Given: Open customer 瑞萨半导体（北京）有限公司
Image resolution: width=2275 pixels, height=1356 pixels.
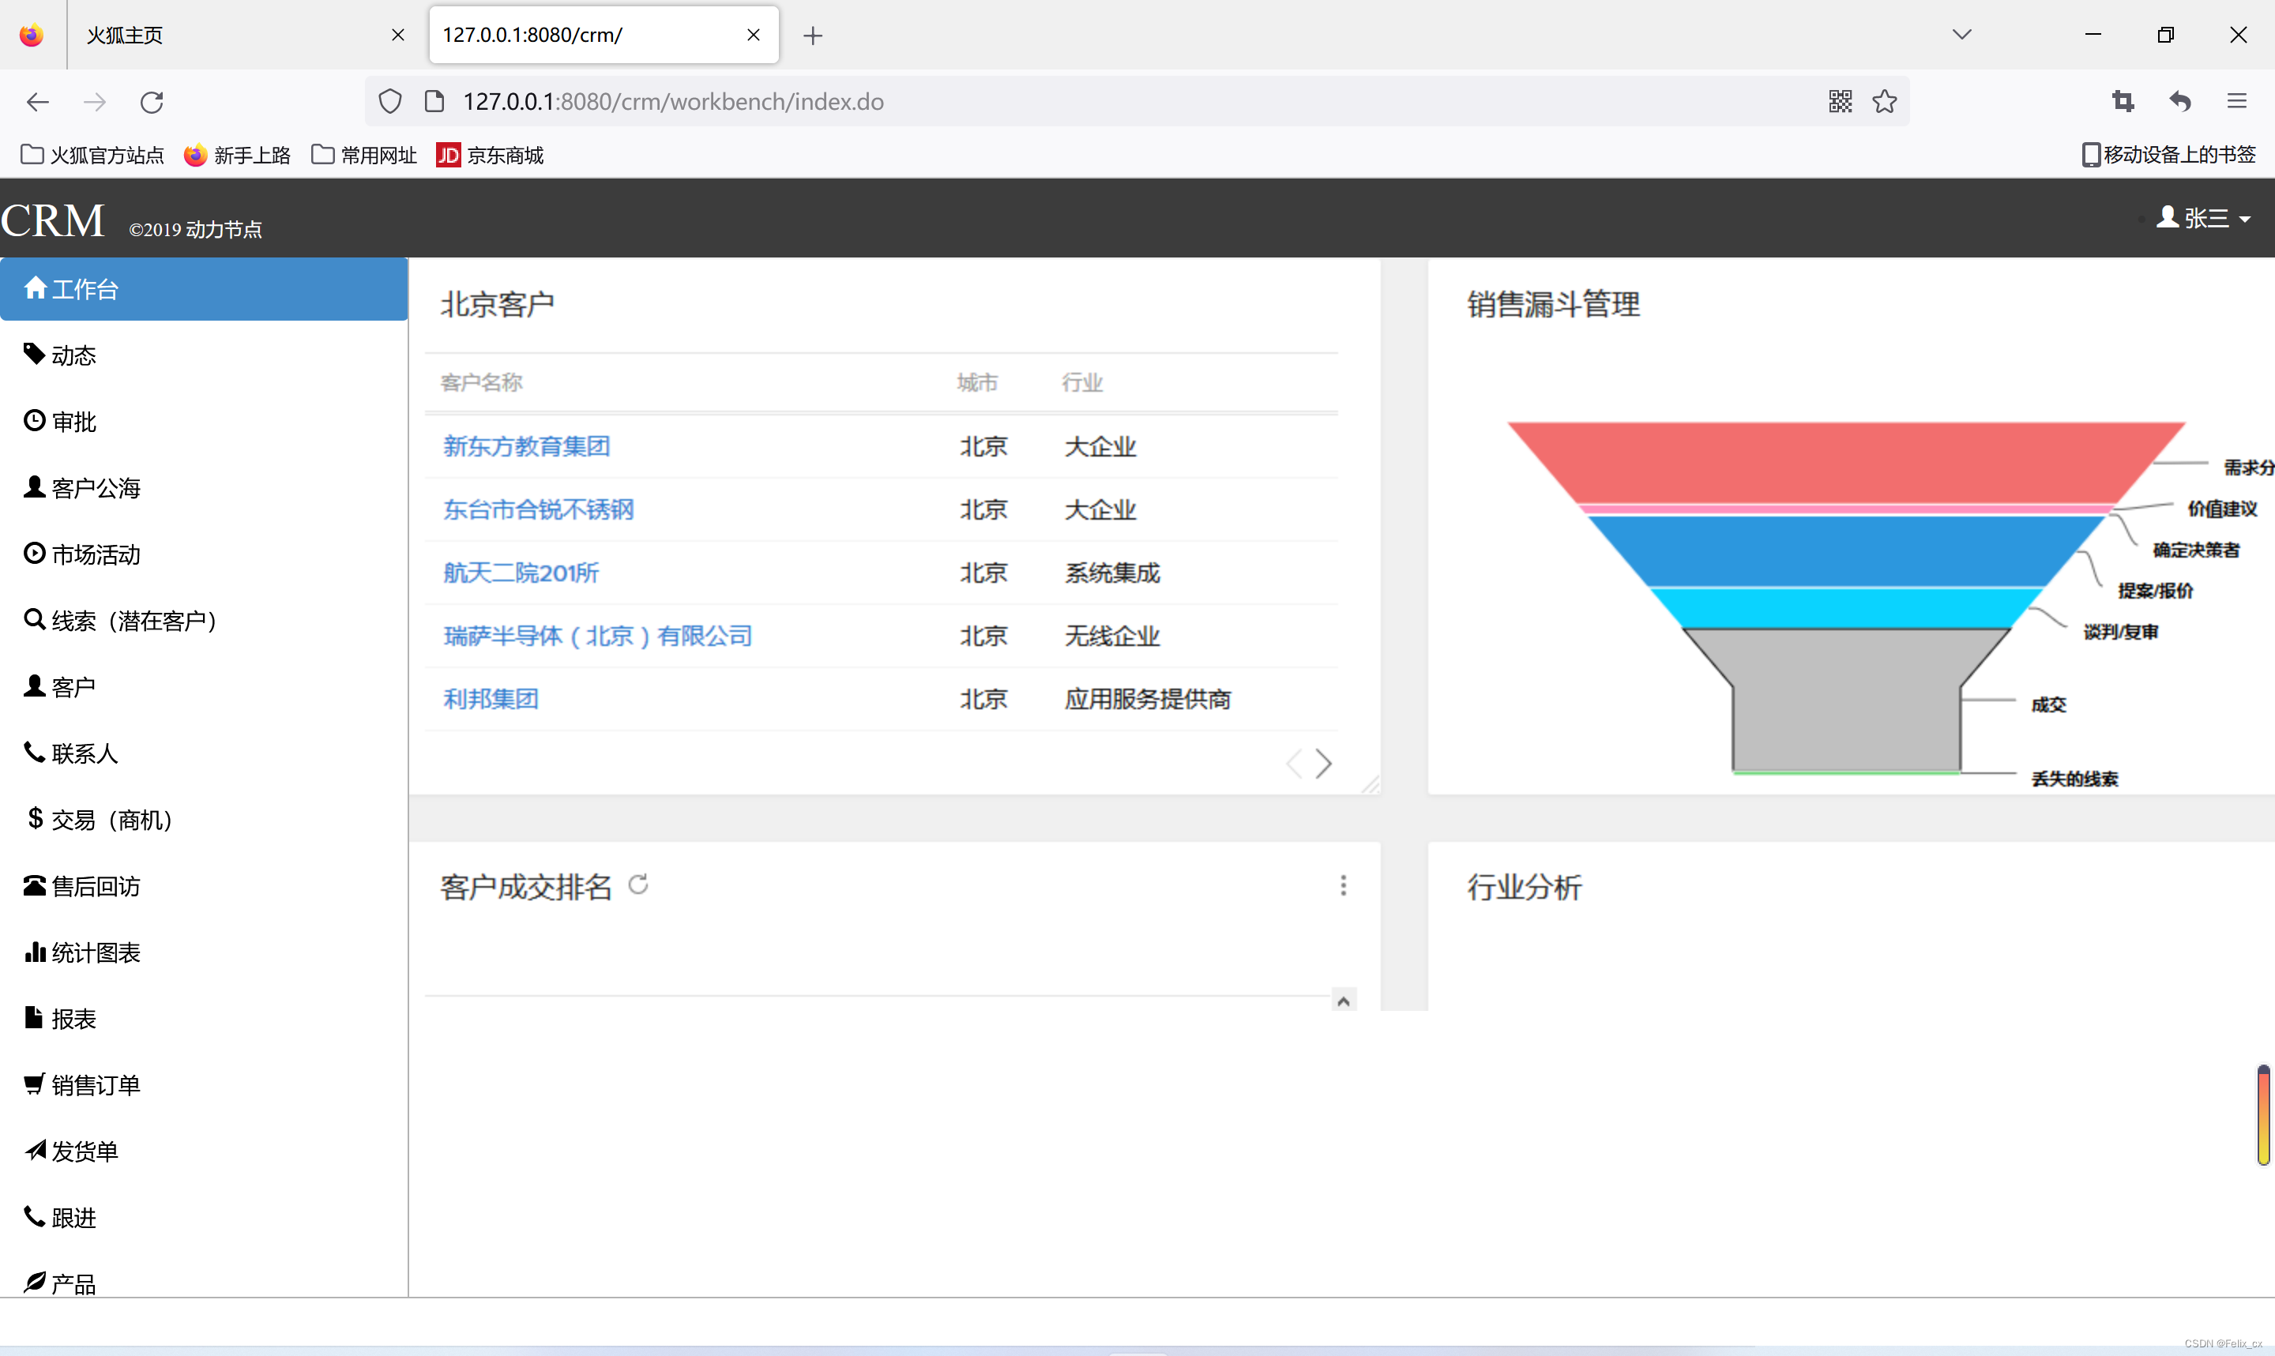Looking at the screenshot, I should (x=597, y=636).
